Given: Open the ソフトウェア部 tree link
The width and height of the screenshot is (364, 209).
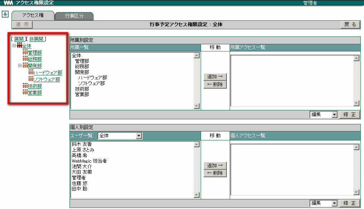Looking at the screenshot, I should [47, 79].
